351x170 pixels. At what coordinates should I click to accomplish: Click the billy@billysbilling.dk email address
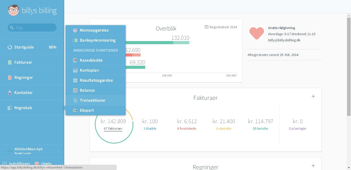click(284, 40)
